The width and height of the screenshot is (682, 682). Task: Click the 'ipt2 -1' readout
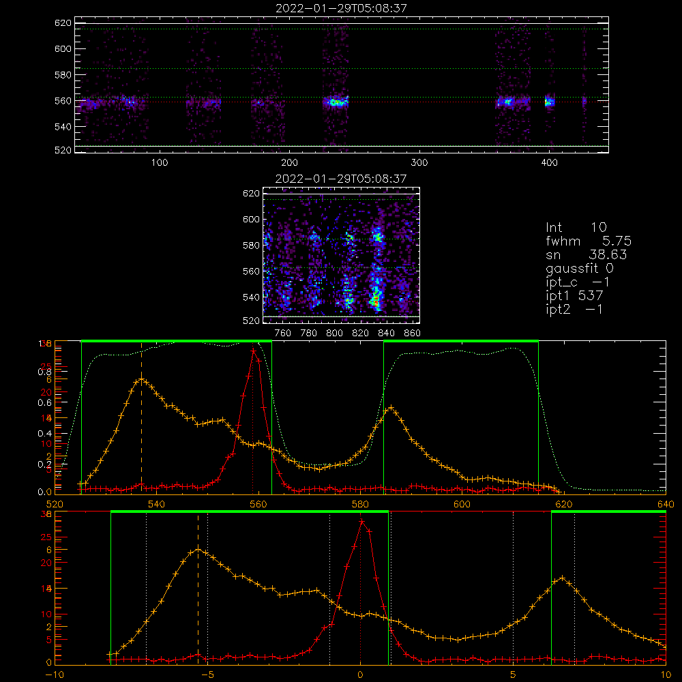click(x=574, y=309)
